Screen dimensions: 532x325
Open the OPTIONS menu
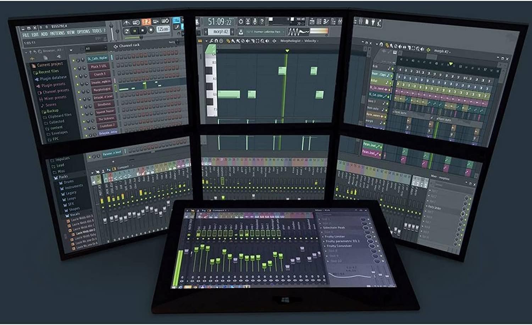(x=83, y=32)
